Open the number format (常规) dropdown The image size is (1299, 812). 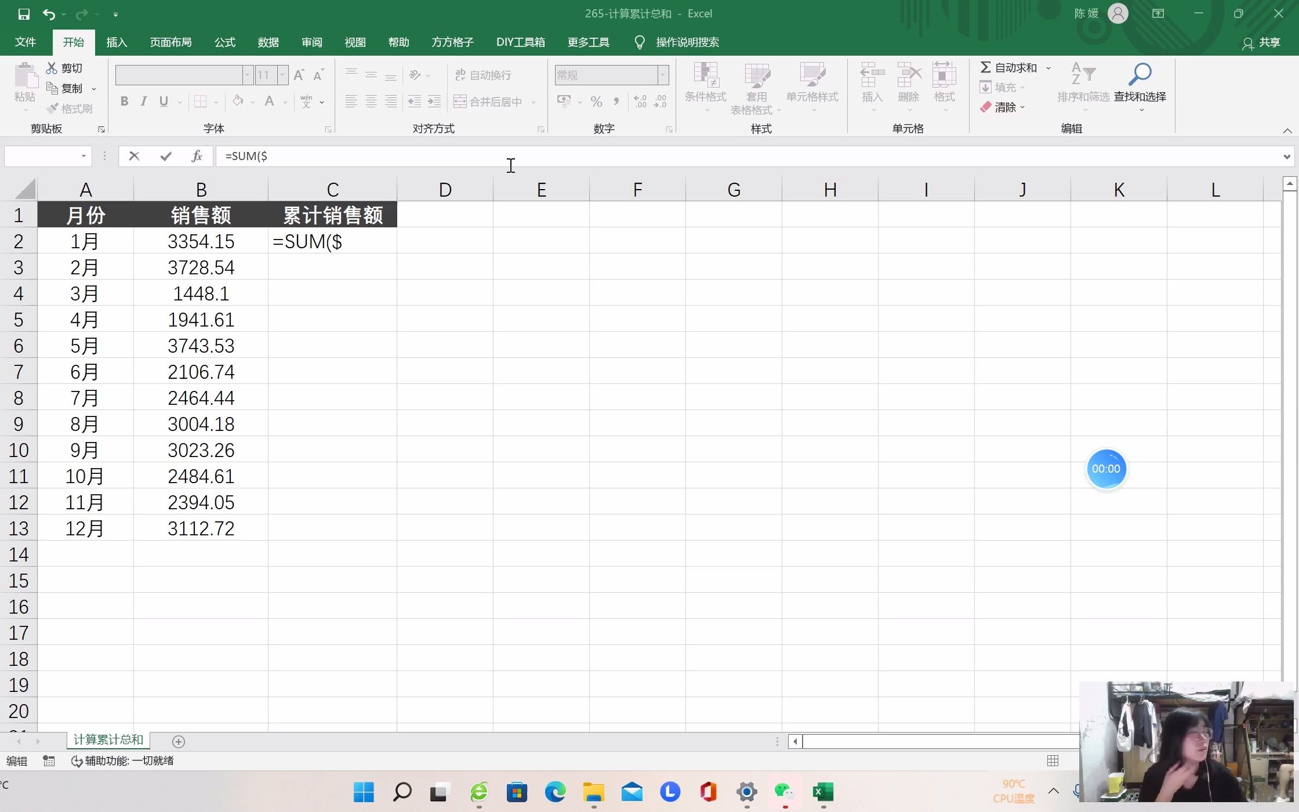coord(662,75)
